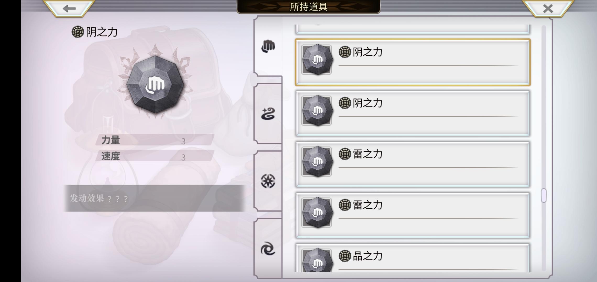The width and height of the screenshot is (597, 282).
Task: Open the fist power category tab
Action: [268, 46]
